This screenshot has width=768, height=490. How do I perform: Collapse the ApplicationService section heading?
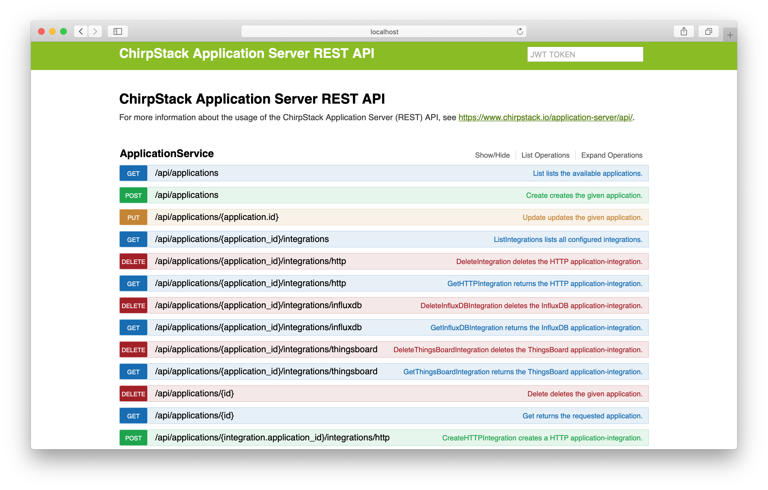coord(167,153)
